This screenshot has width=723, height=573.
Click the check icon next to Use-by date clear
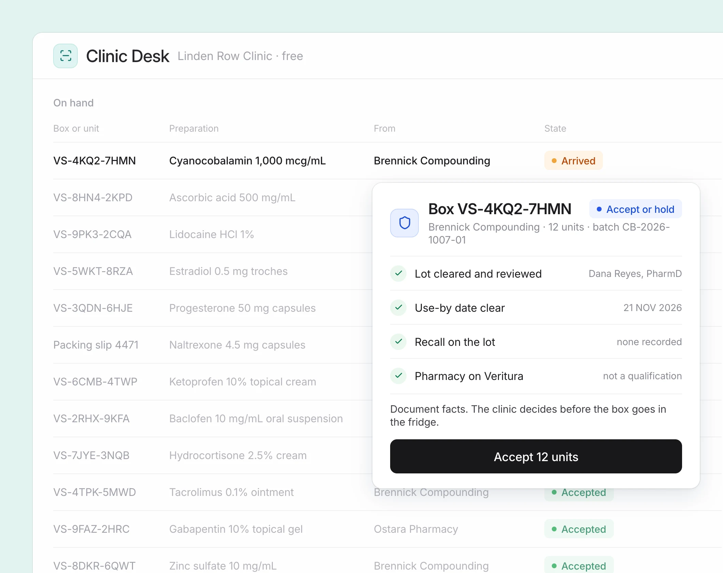point(398,308)
